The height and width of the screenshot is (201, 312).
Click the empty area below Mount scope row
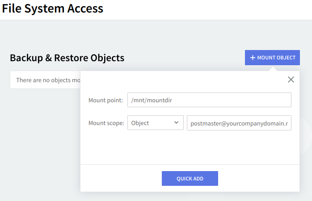click(x=190, y=147)
